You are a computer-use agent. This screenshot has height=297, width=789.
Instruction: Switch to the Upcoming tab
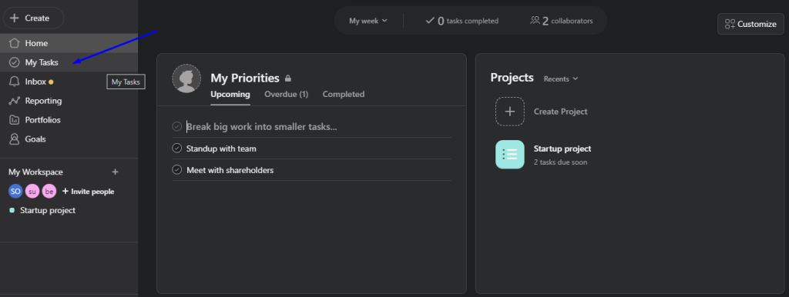coord(230,94)
